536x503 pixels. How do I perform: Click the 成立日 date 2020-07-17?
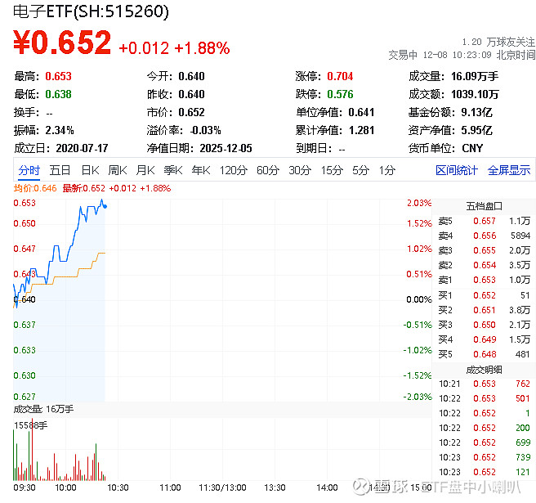click(x=82, y=148)
